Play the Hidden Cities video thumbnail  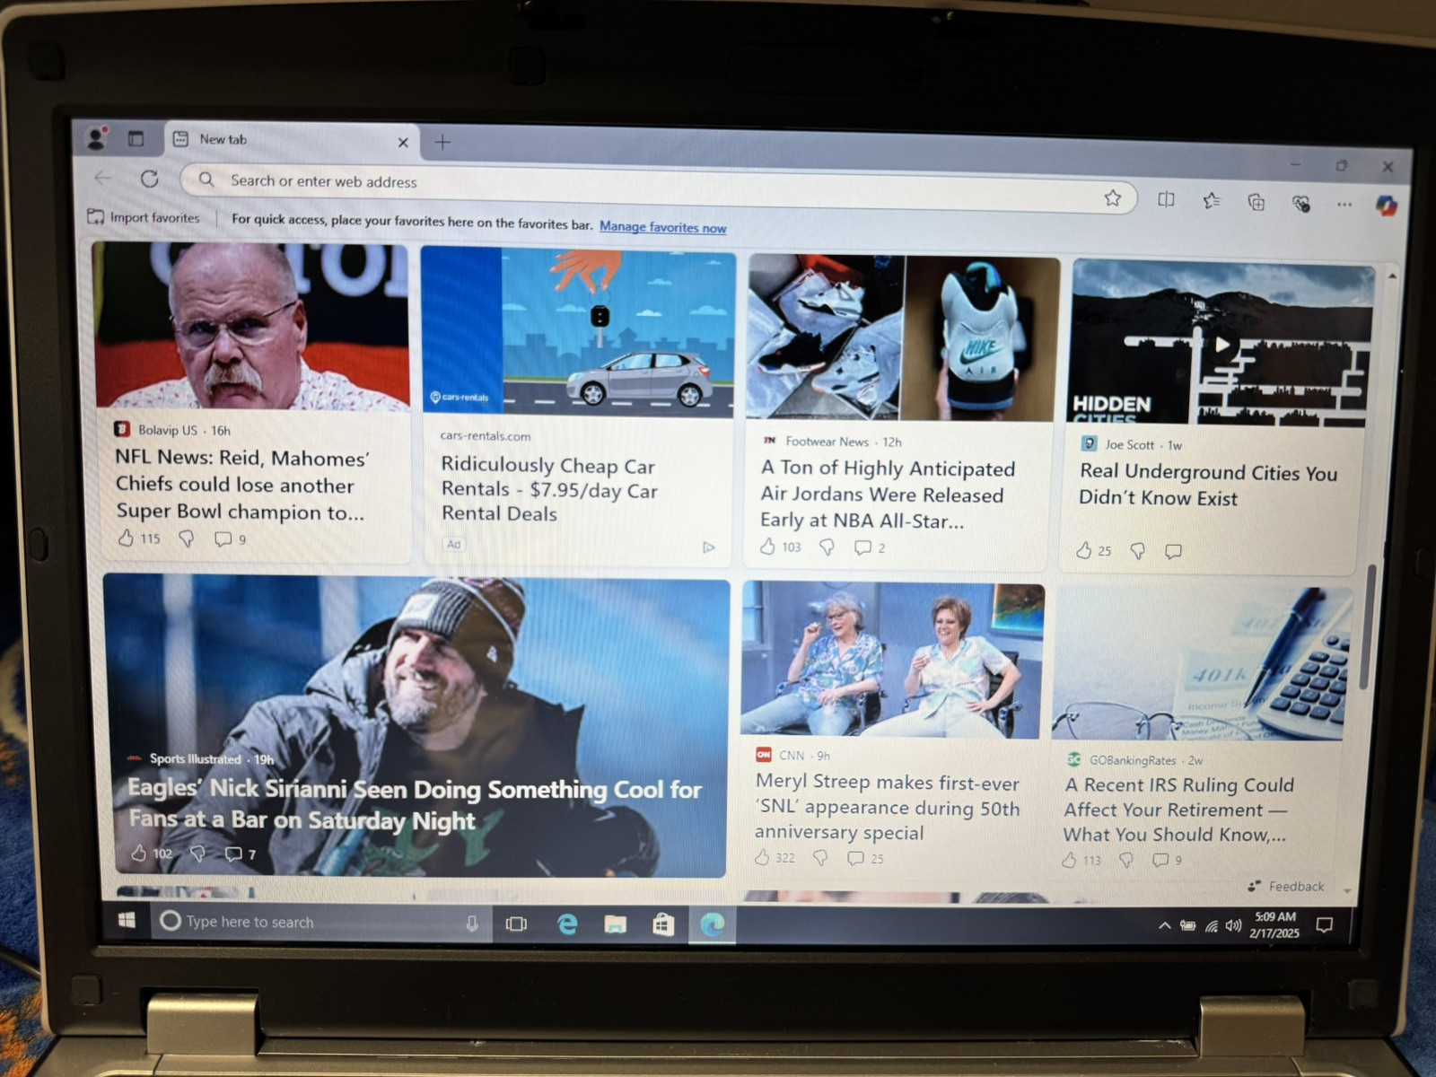tap(1221, 345)
